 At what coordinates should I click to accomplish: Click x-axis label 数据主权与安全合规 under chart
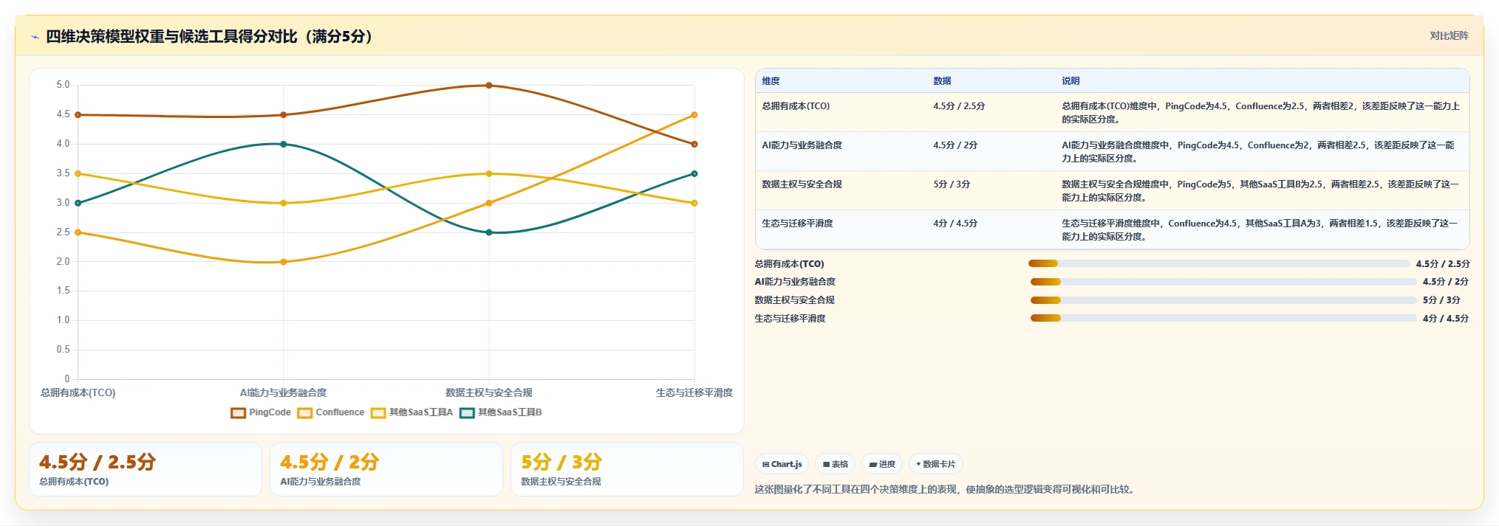pyautogui.click(x=489, y=393)
